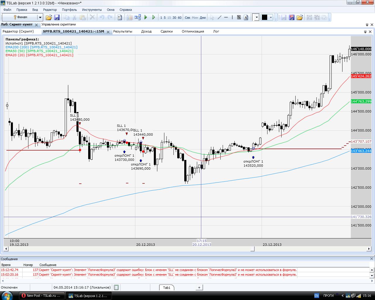Switch to Управление скриптами tab
The width and height of the screenshot is (375, 300).
(x=59, y=25)
